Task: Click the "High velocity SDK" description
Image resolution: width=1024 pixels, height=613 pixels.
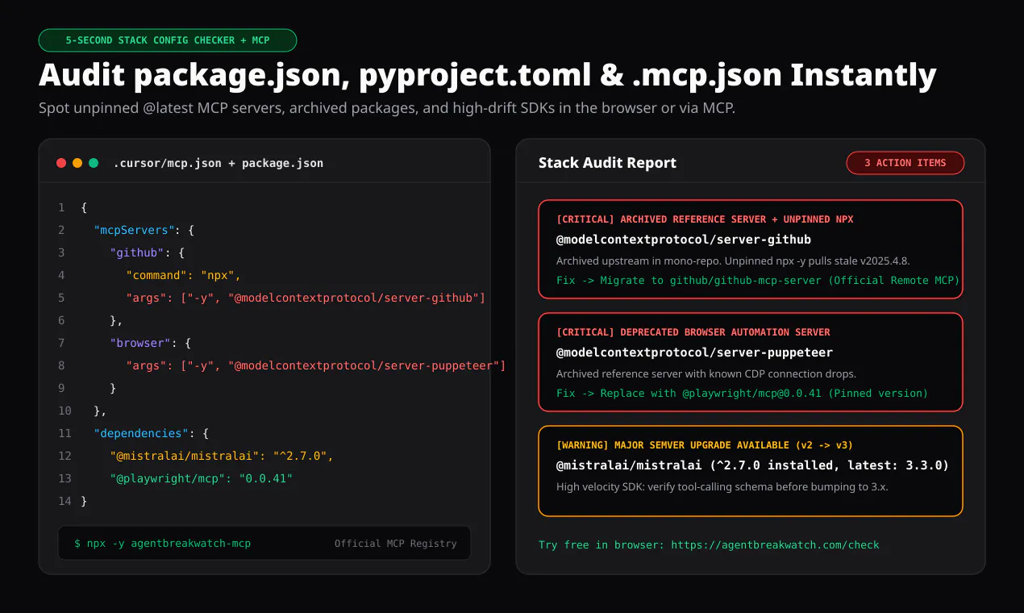Action: point(722,486)
